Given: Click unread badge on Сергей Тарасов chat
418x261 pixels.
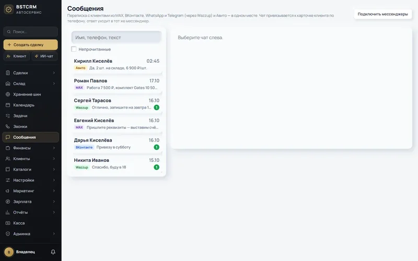Looking at the screenshot, I should 156,108.
